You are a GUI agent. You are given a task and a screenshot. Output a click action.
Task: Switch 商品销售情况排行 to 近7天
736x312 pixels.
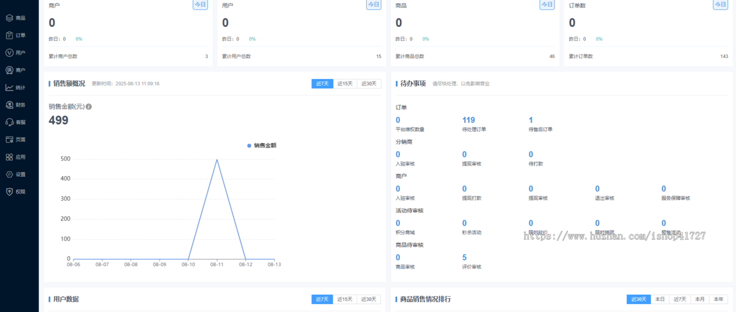[680, 299]
